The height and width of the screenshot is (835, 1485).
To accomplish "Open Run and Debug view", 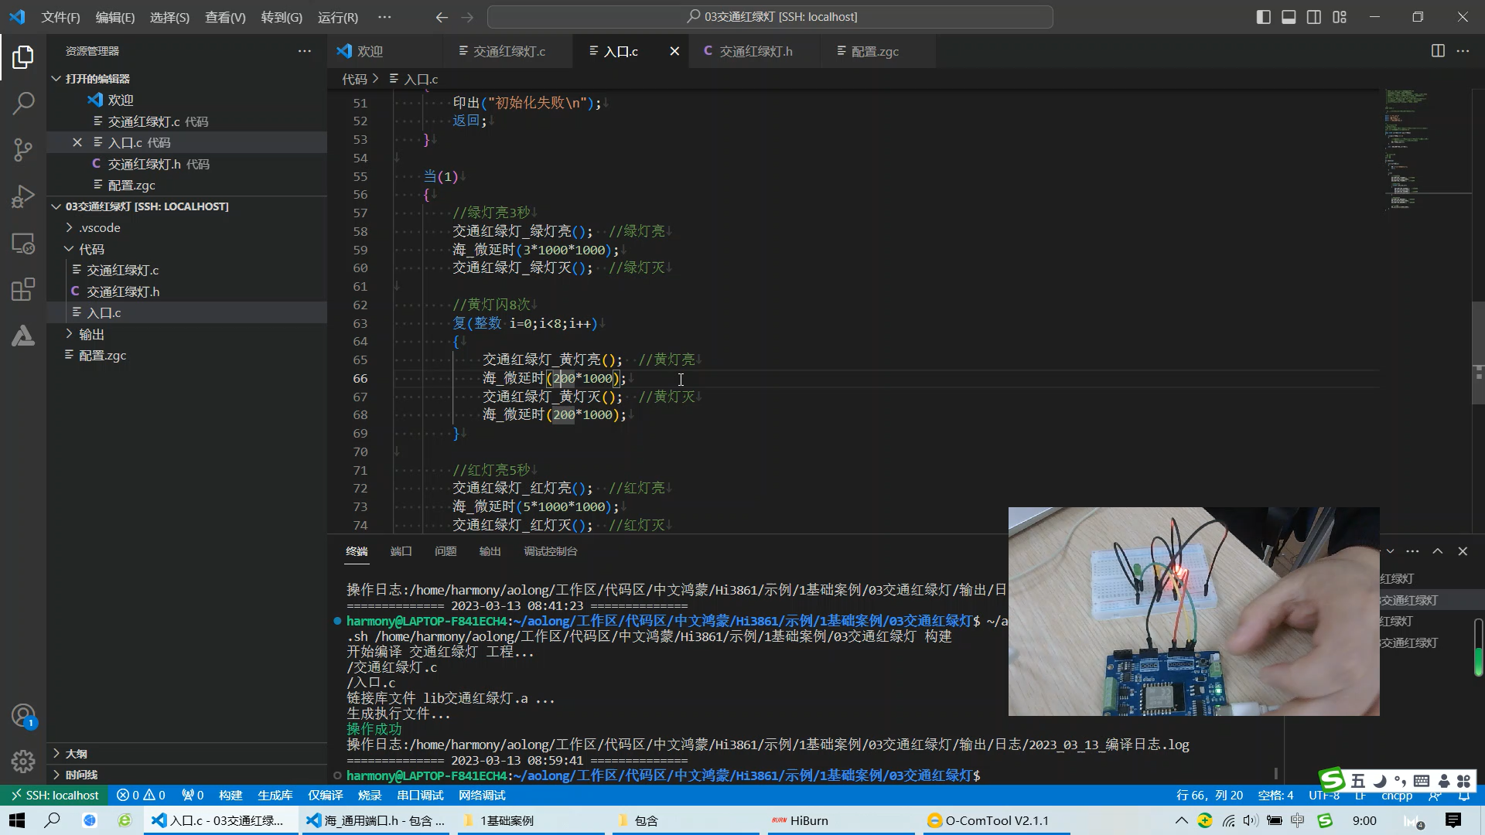I will 23,196.
